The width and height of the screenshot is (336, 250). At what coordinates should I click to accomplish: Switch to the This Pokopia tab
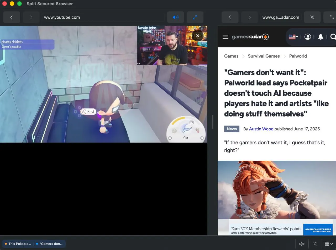click(18, 244)
